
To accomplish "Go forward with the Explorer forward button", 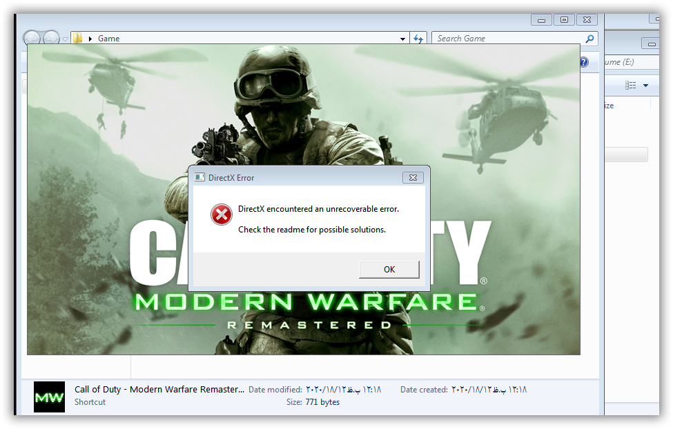I will [x=51, y=38].
